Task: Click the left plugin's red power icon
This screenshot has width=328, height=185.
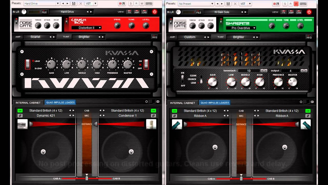Action: click(155, 12)
